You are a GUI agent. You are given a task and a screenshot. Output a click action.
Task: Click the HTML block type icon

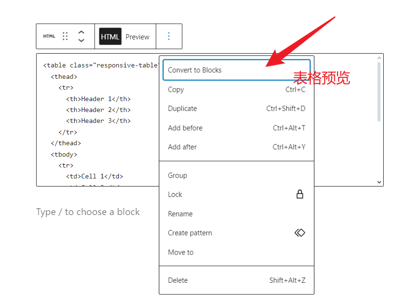[49, 36]
